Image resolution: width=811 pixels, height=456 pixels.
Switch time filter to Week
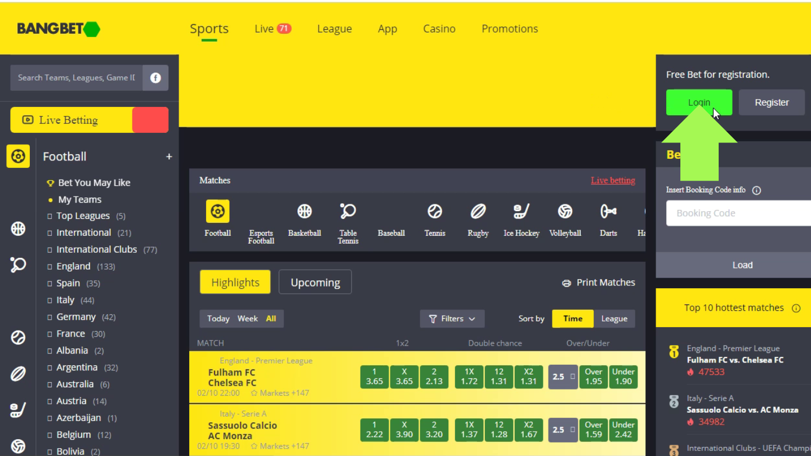[247, 319]
